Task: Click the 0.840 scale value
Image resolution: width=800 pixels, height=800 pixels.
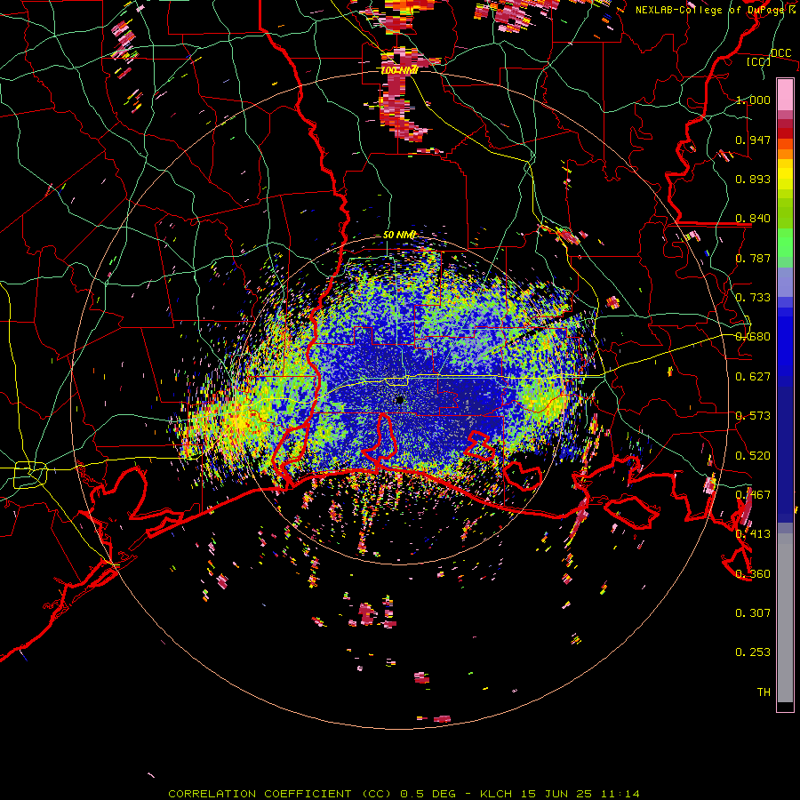Action: pyautogui.click(x=753, y=219)
